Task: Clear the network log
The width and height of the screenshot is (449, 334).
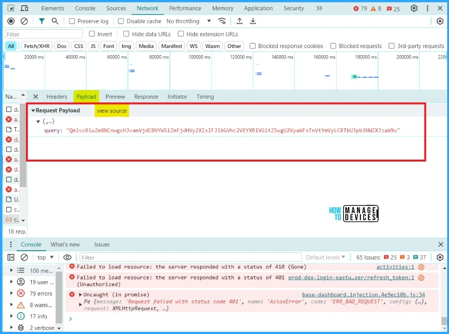Action: click(x=25, y=21)
